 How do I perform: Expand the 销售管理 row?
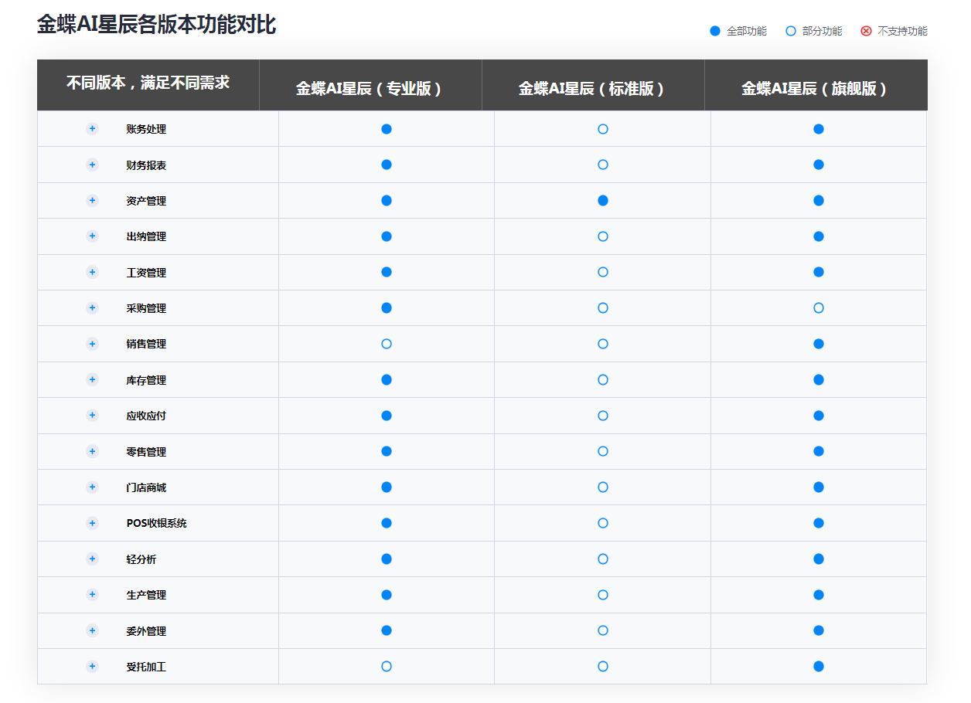point(92,344)
